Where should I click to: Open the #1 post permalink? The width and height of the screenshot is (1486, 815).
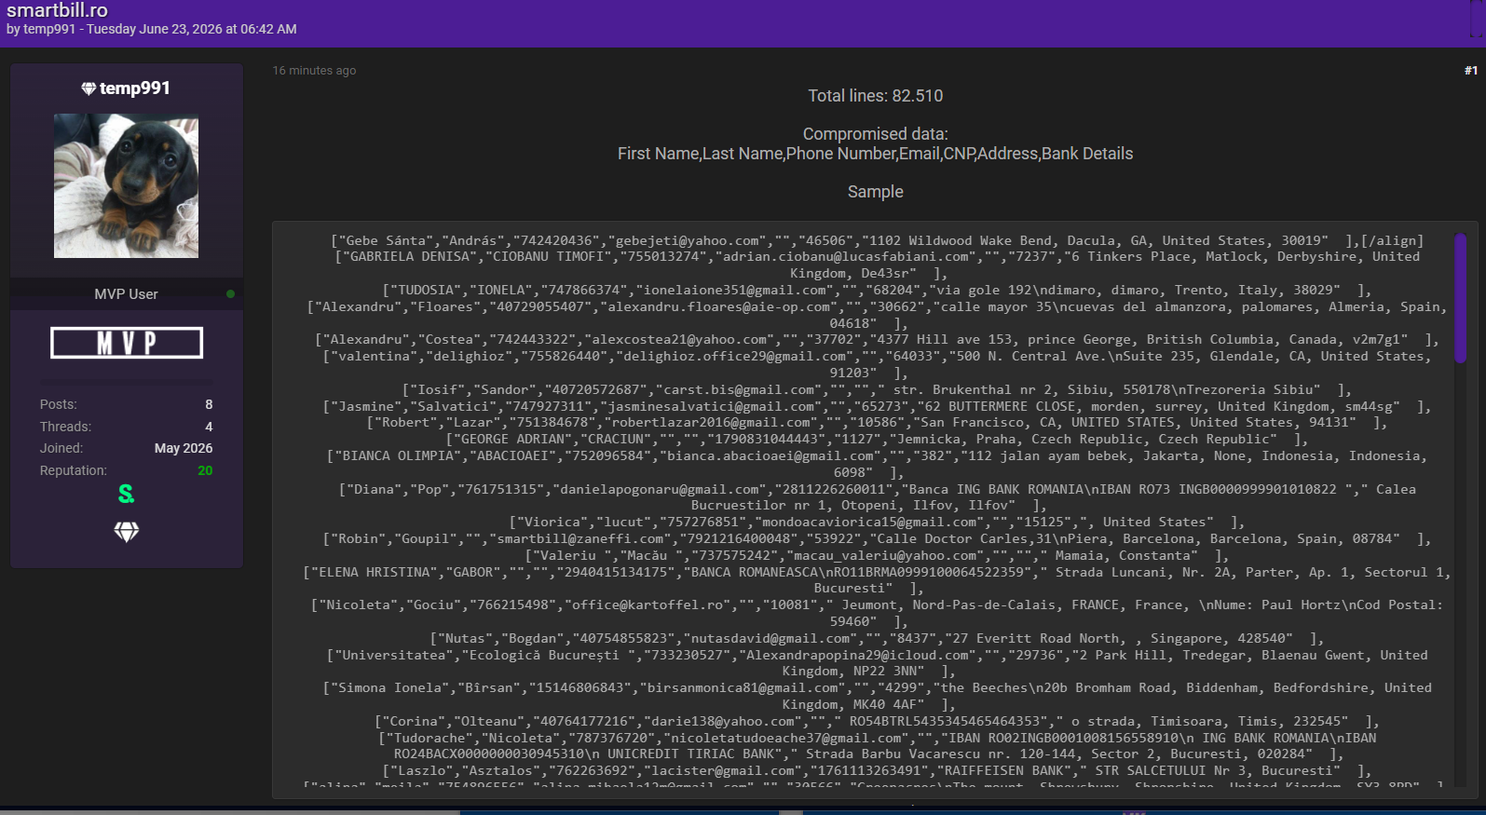1471,71
